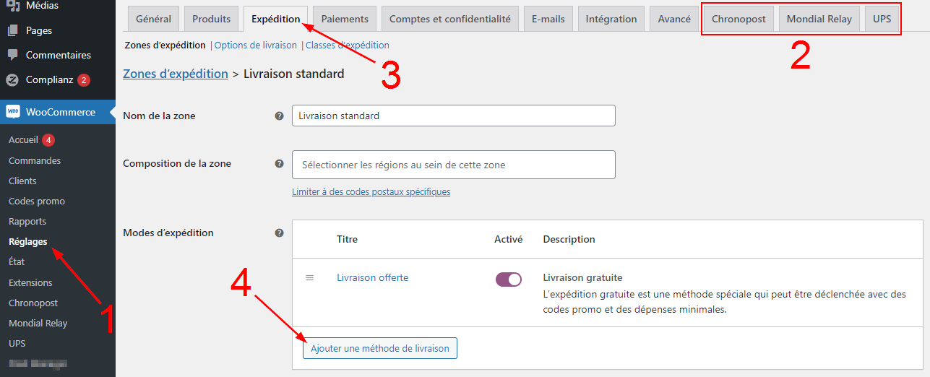
Task: Click the Commentaires speech bubble icon
Action: tap(12, 55)
